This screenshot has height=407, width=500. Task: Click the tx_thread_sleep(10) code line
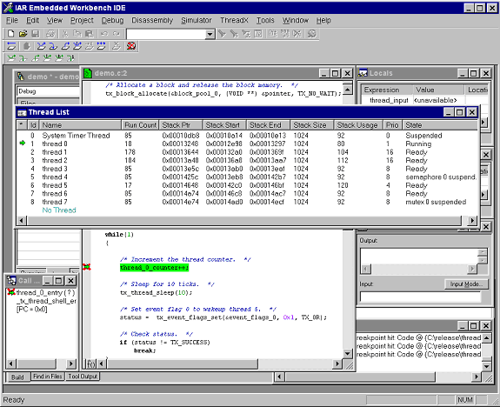click(x=156, y=292)
